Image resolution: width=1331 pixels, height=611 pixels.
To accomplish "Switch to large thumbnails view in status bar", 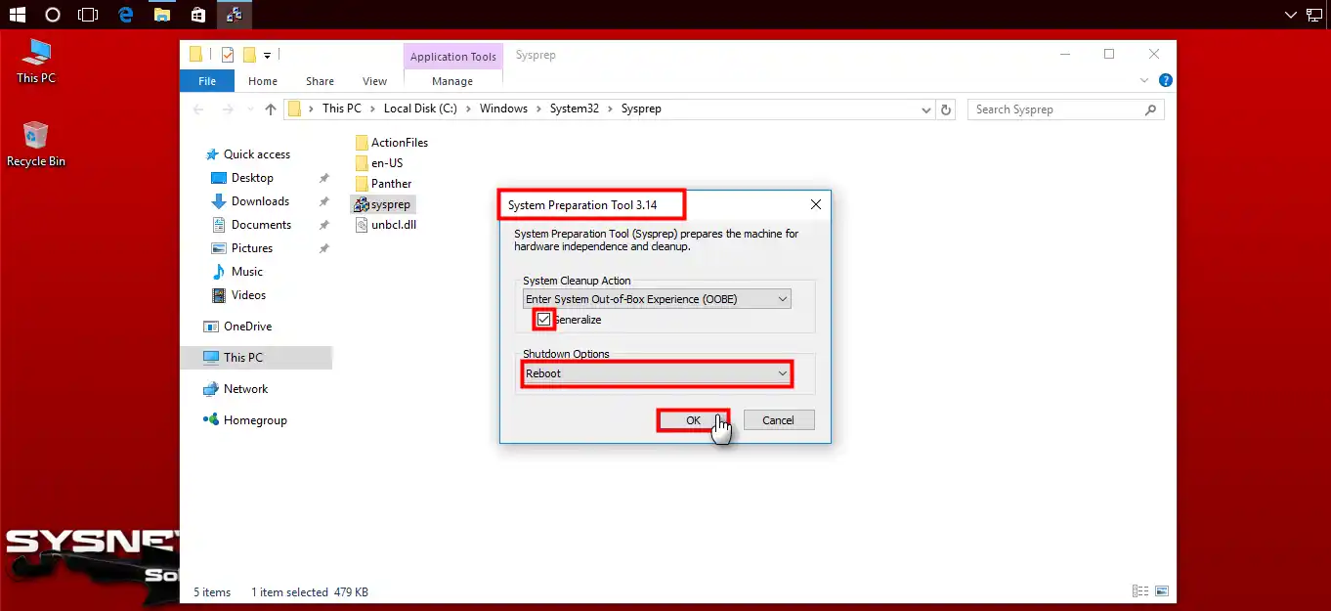I will (x=1162, y=590).
